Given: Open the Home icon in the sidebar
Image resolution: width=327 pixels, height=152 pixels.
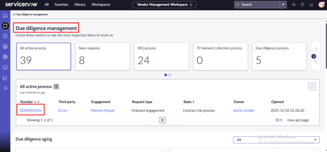Looking at the screenshot, I should point(5,16).
